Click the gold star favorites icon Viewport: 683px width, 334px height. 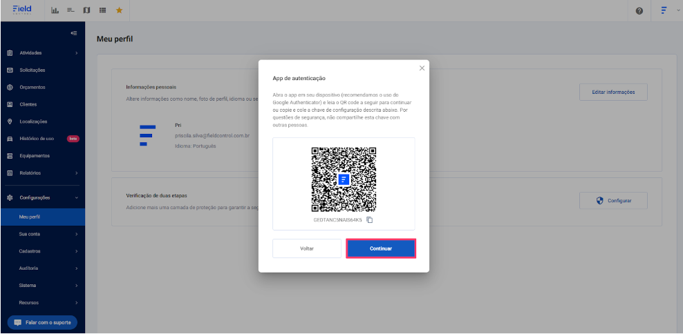[119, 10]
